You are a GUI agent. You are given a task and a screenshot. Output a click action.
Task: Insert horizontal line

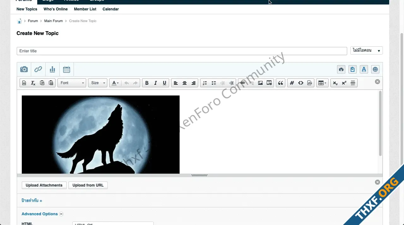353,83
